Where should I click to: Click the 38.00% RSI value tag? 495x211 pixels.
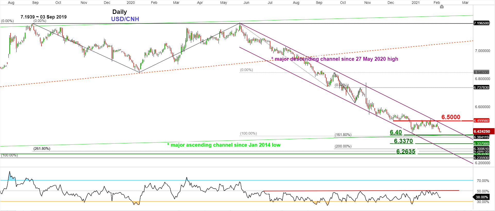482,197
